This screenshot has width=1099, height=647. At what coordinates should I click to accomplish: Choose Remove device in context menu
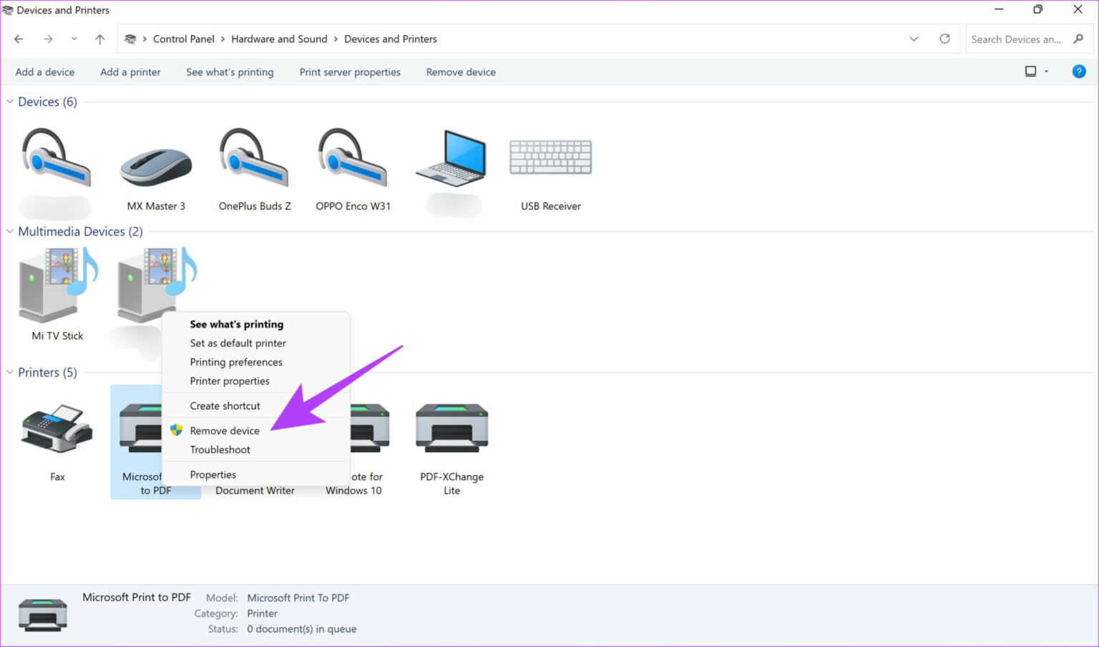click(x=225, y=431)
